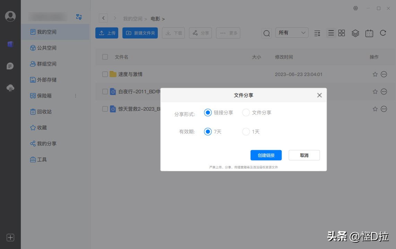Open more options for 惊天营救2

point(384,109)
